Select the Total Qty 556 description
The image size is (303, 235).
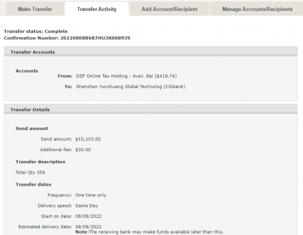(30, 172)
